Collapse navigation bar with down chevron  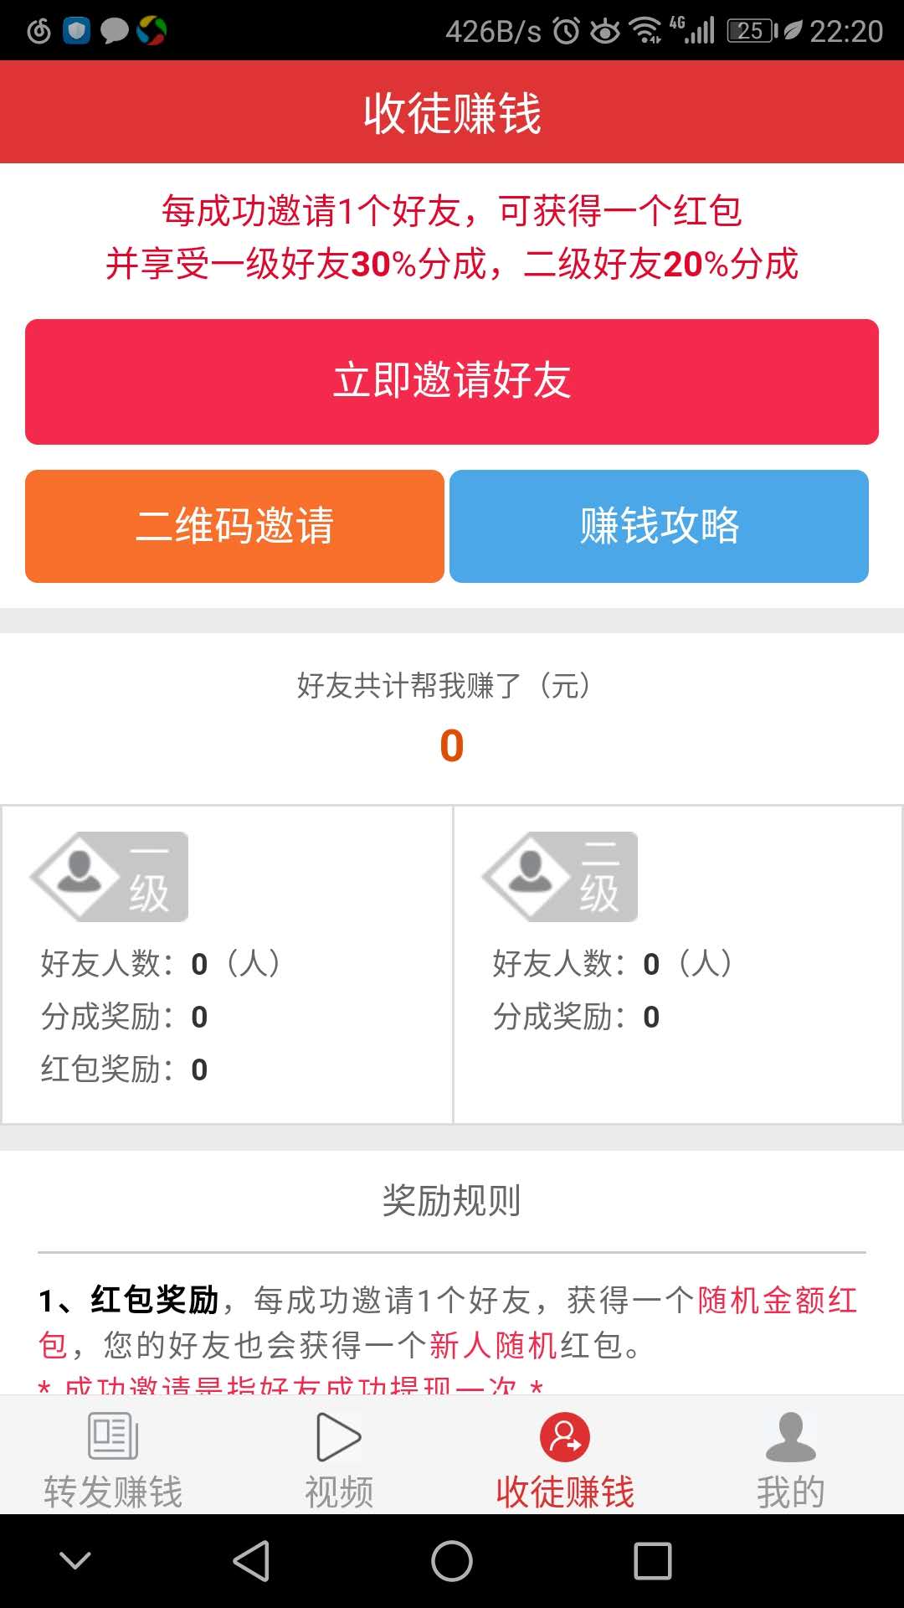click(x=75, y=1560)
